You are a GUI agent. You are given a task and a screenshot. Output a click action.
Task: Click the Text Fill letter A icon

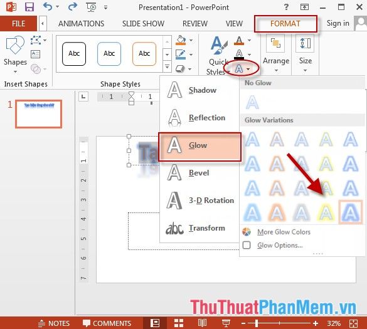(x=239, y=41)
